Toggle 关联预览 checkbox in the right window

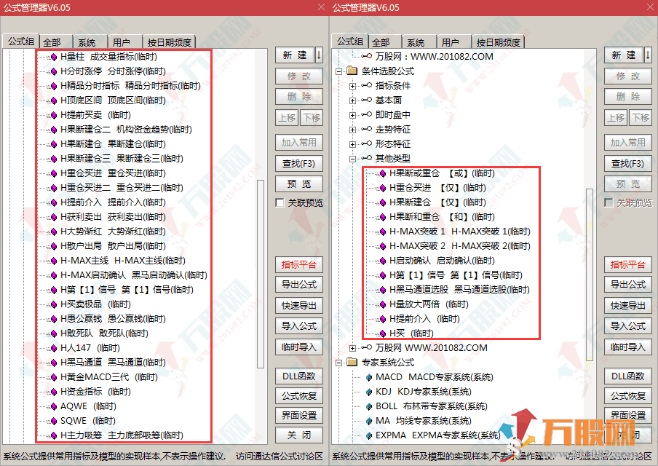tap(609, 203)
